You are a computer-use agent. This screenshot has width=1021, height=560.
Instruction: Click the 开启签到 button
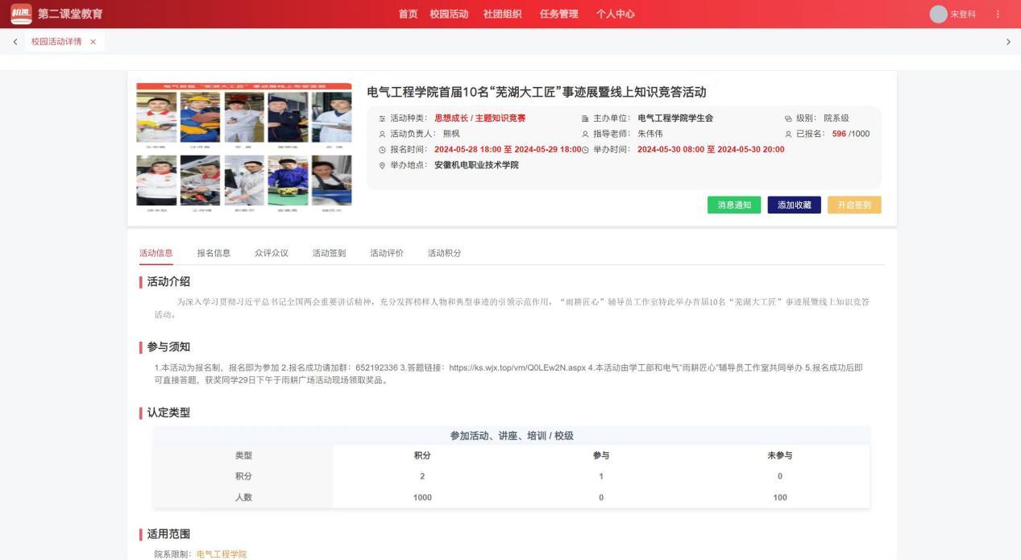point(853,205)
